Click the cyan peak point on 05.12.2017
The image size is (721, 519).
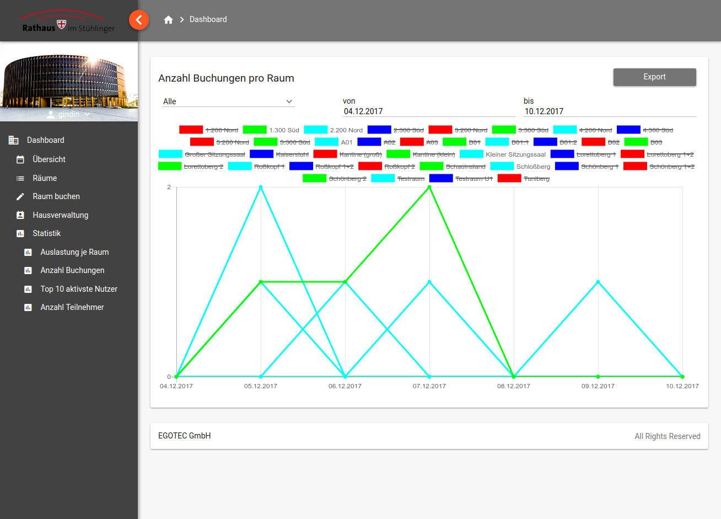(x=261, y=187)
